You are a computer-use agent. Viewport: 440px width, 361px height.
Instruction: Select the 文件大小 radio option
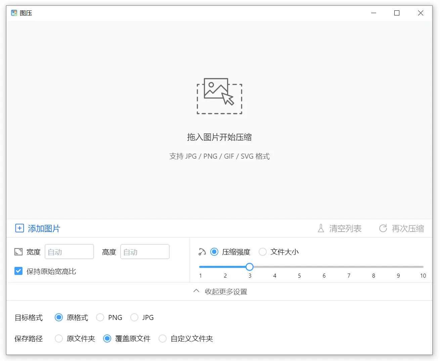[x=263, y=252]
